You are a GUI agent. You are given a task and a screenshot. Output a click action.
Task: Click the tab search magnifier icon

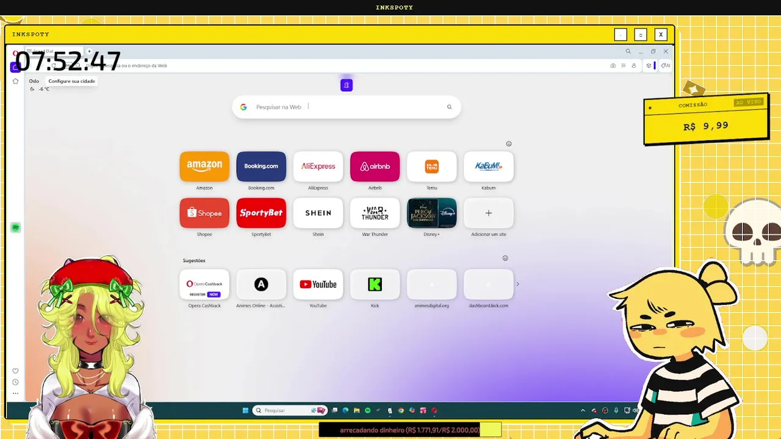pos(628,51)
